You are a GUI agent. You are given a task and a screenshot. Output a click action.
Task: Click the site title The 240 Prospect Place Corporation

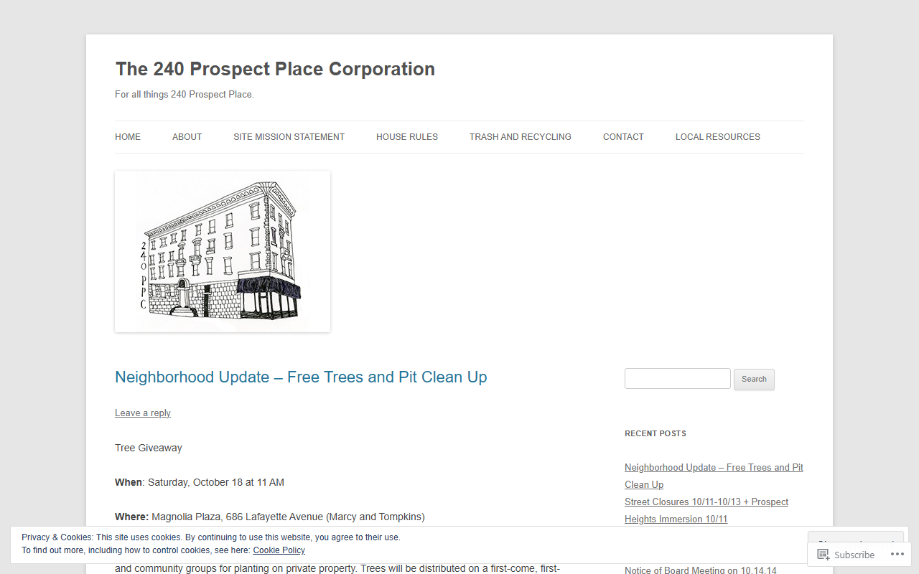275,69
